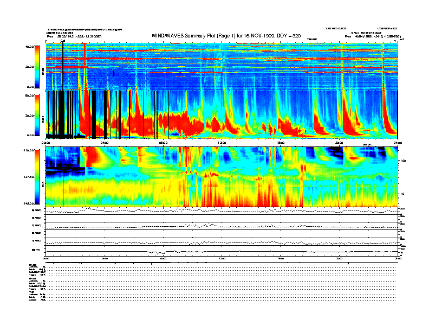Click the 20:00 tick label below RAD1 spectrogram
Image resolution: width=429 pixels, height=332 pixels.
click(339, 143)
